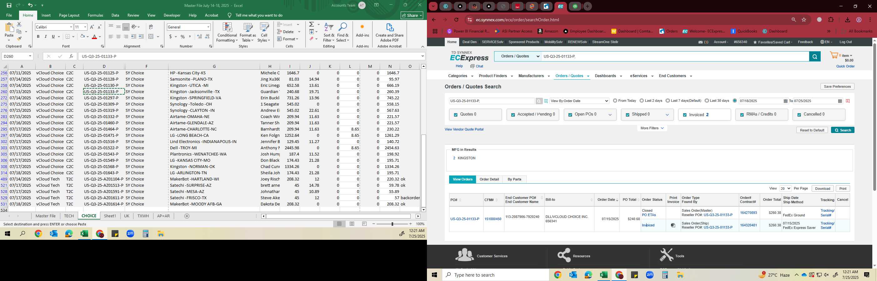Viewport: 877px width, 281px height.
Task: Uncheck the Open POs checkbox
Action: 570,115
